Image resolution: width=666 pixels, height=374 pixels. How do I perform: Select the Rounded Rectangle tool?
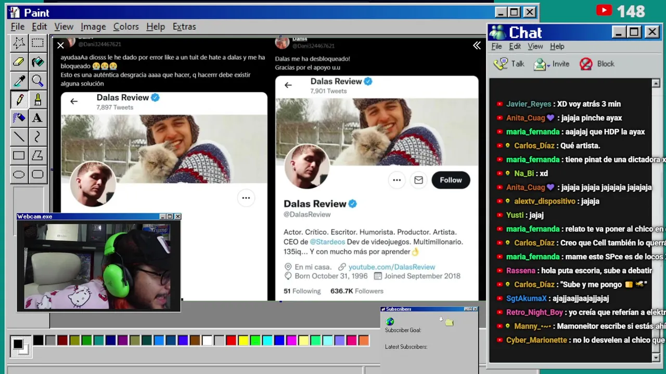click(x=37, y=174)
